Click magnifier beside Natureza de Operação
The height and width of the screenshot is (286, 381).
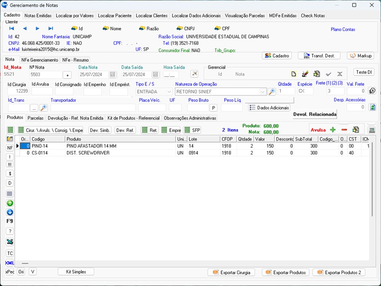coord(272,91)
